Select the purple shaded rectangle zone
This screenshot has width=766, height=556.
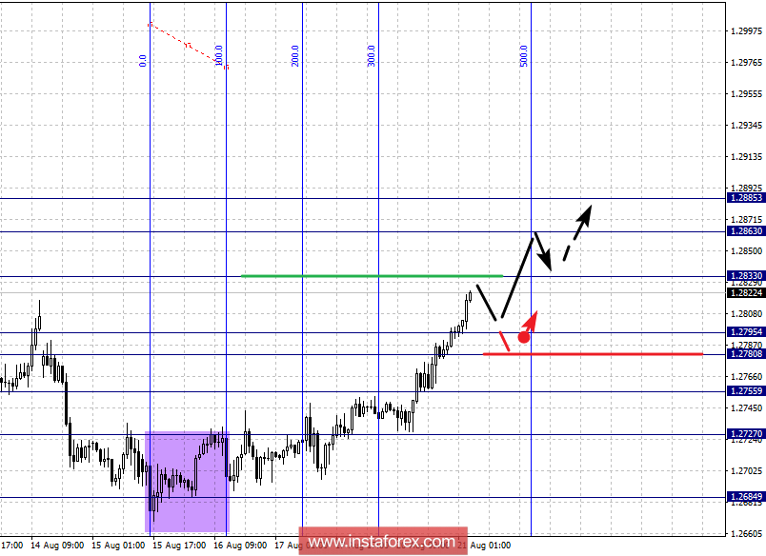click(187, 482)
